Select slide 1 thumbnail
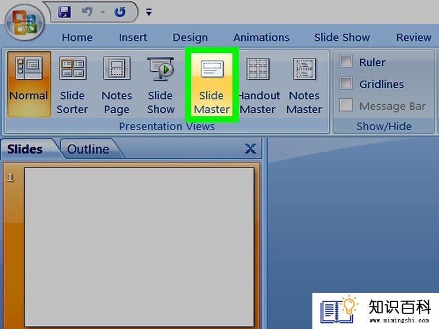Screen dimensions: 439x329 point(139,247)
